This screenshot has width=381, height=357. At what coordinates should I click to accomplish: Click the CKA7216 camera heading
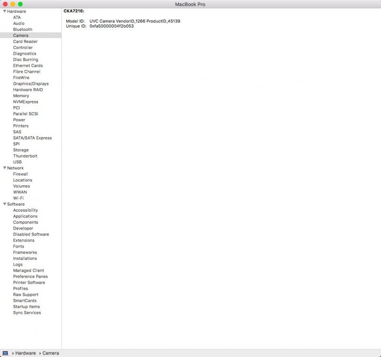coord(74,11)
